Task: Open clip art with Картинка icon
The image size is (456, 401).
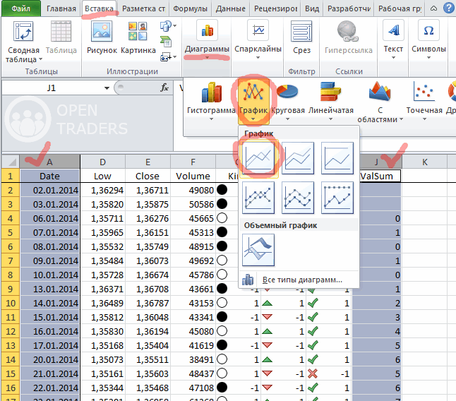Action: 138,31
